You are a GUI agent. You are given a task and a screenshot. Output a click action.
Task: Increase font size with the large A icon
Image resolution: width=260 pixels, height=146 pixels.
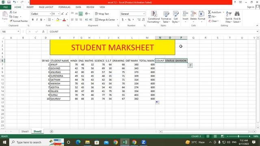tap(63, 14)
